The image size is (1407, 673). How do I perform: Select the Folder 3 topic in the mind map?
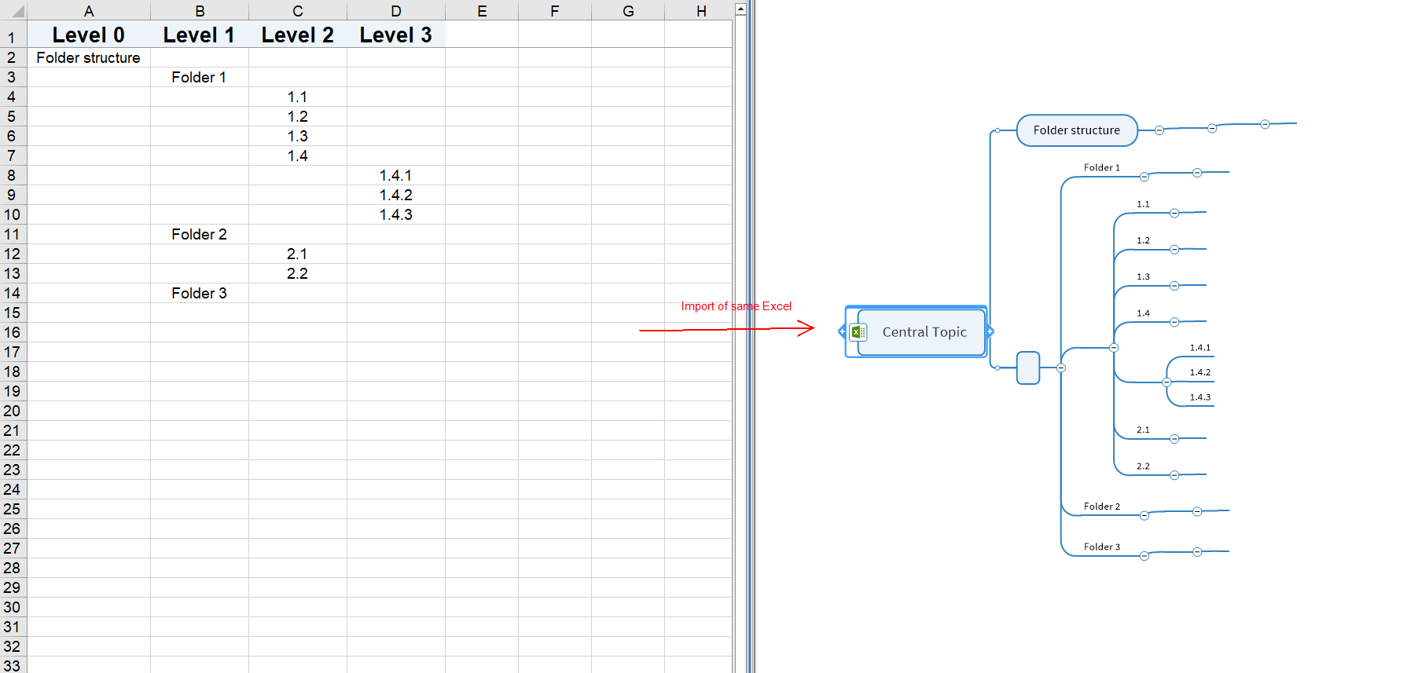[x=1101, y=547]
